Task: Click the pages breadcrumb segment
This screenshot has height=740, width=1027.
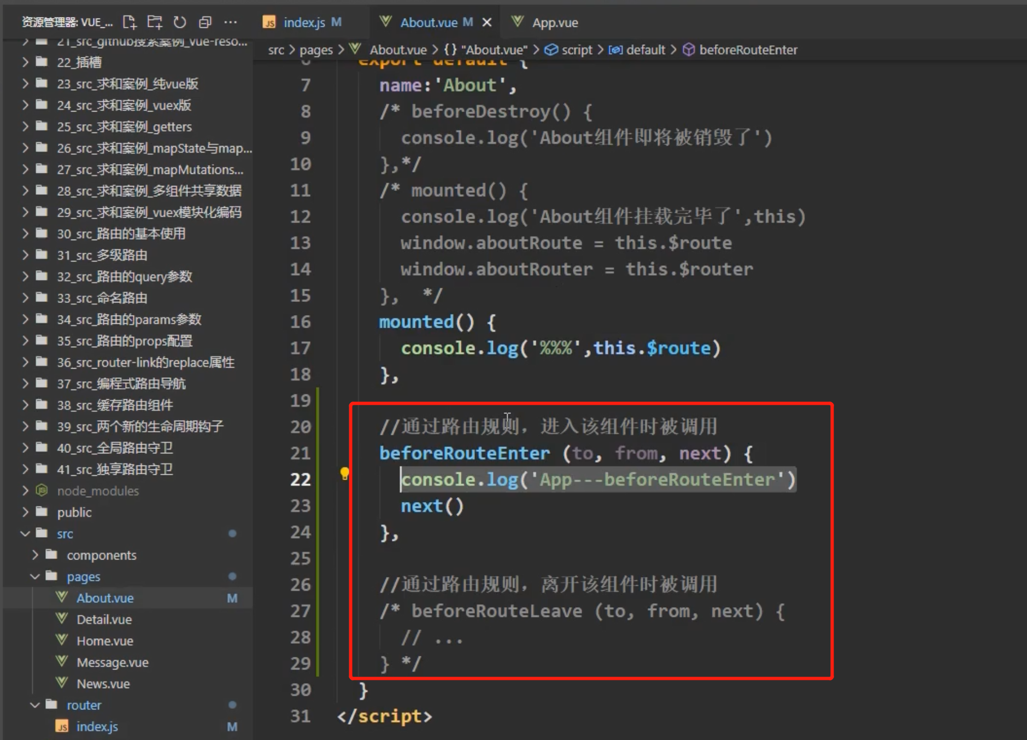Action: point(316,50)
